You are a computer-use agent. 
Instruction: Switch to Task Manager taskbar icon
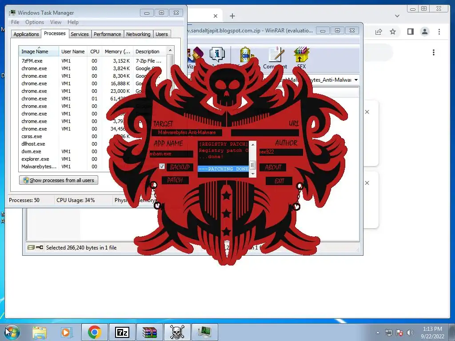pyautogui.click(x=205, y=332)
